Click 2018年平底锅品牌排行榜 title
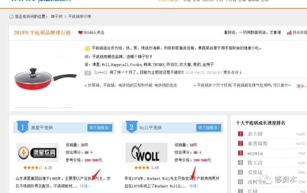Screen dimensions: 307x193 pyautogui.click(x=42, y=33)
